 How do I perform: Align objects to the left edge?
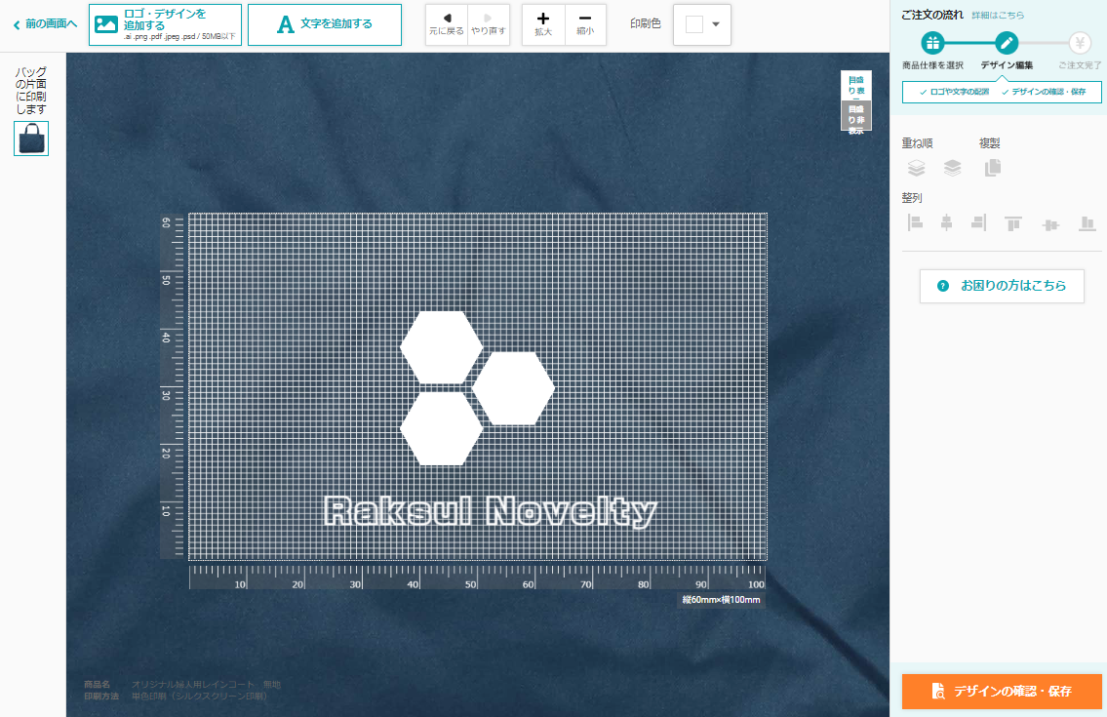(x=915, y=223)
